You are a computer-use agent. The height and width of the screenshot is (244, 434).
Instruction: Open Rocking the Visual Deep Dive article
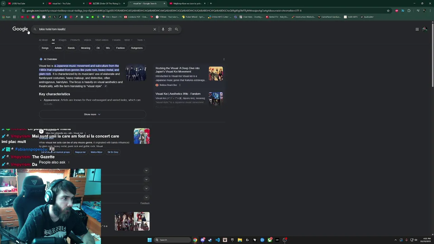(178, 70)
